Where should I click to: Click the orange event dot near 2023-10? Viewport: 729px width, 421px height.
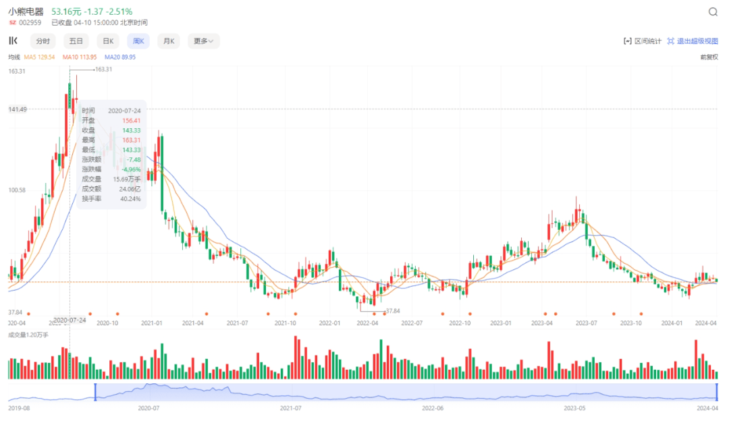(x=641, y=313)
